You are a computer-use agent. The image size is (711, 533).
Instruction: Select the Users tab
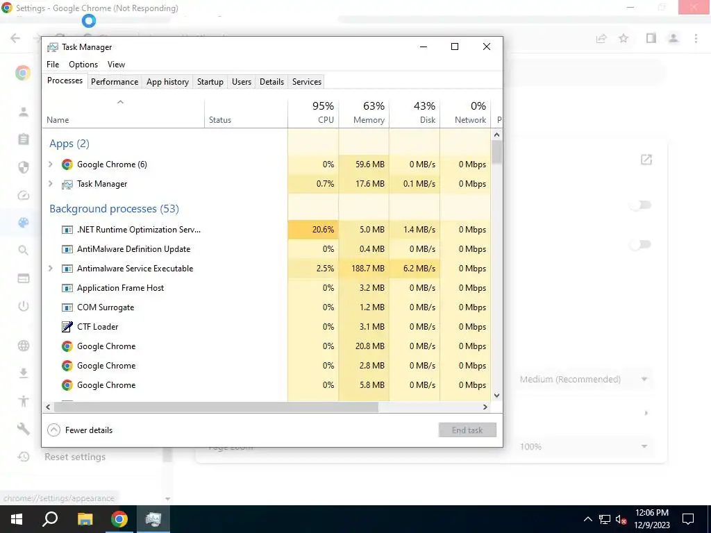[x=241, y=82]
